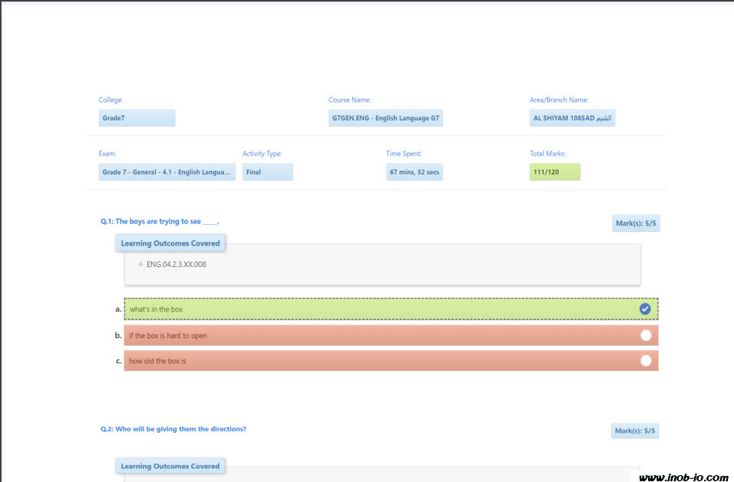Screen dimensions: 734x482
Task: Click the Q.2 question about directions
Action: click(x=173, y=429)
